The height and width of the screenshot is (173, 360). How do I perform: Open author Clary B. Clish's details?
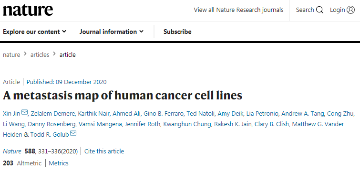click(273, 124)
